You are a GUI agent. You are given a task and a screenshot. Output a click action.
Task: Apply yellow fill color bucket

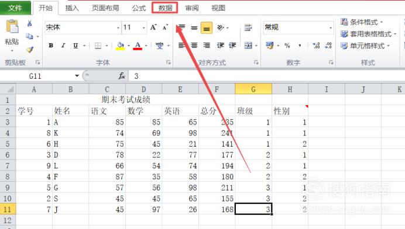point(121,46)
